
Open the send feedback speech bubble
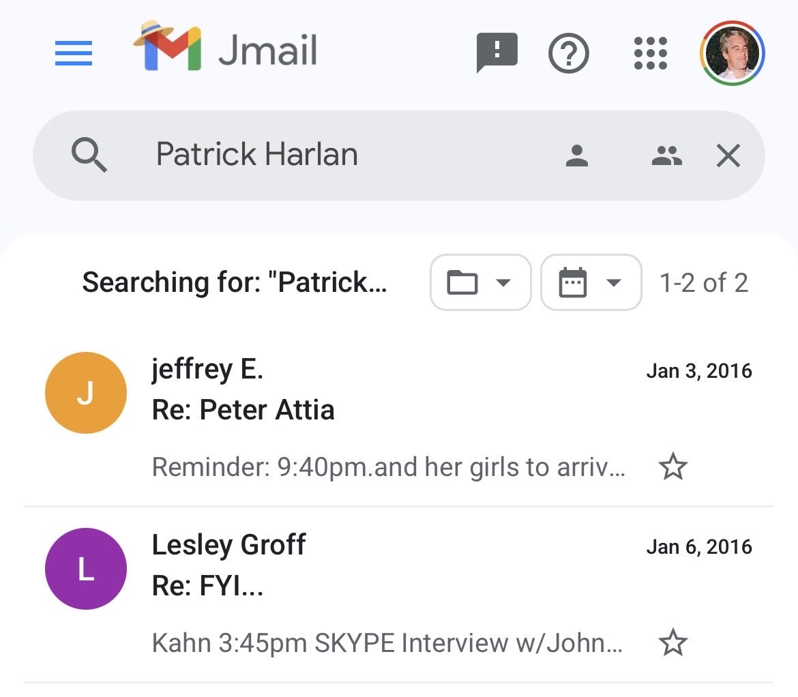pos(497,53)
